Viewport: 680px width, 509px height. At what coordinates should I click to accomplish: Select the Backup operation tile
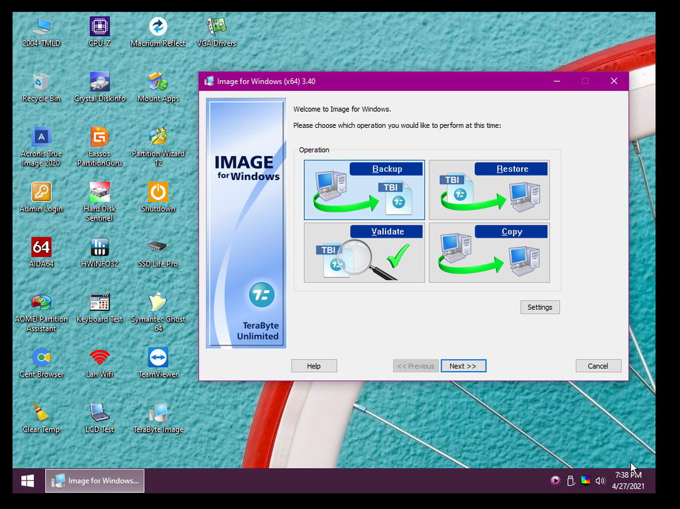(x=365, y=190)
